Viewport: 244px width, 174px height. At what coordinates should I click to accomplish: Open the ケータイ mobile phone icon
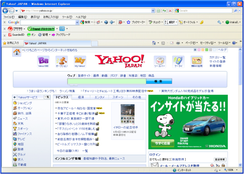(178, 62)
